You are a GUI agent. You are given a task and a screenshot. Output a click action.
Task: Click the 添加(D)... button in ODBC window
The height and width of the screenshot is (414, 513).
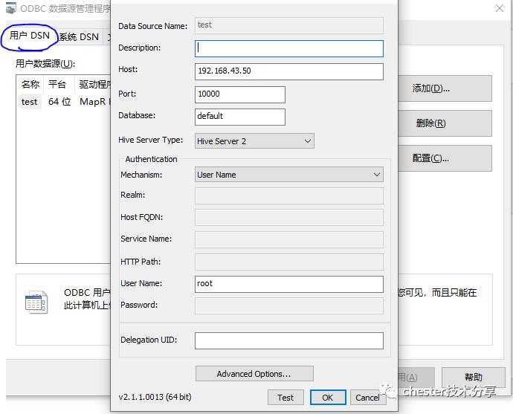point(445,88)
